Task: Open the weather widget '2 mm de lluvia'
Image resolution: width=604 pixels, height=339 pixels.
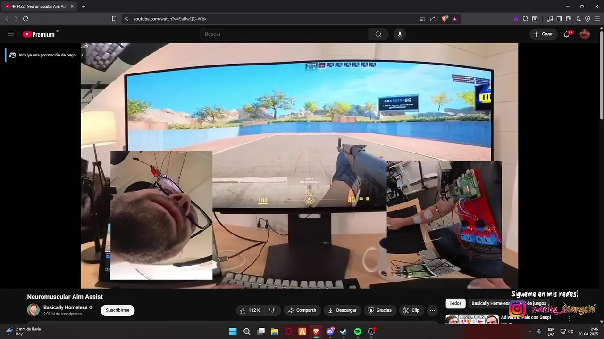Action: [23, 331]
